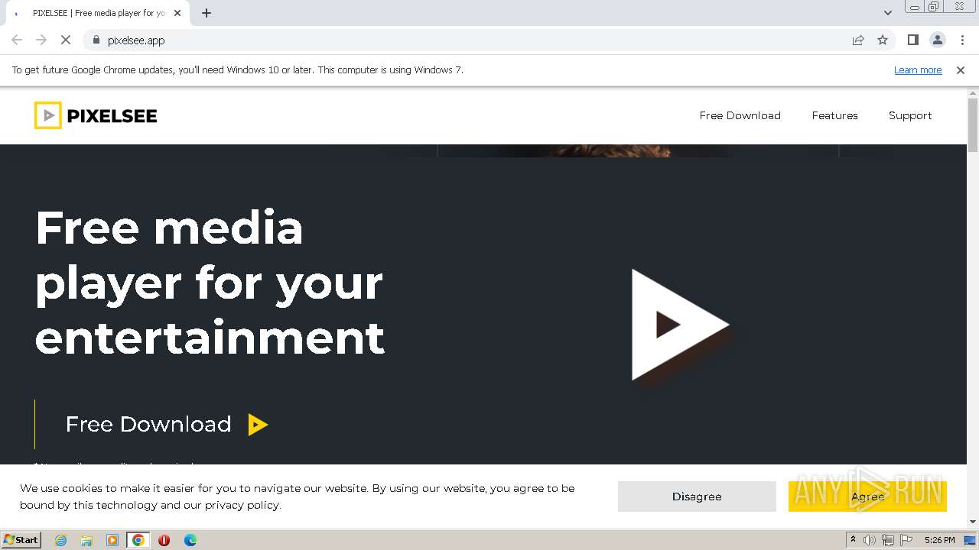979x550 pixels.
Task: Open the Learn more link in the Chrome infobar
Action: click(x=918, y=70)
